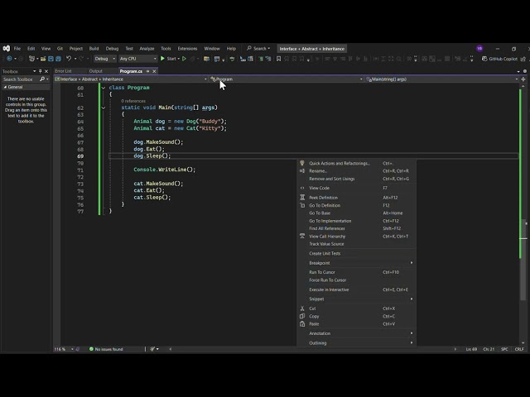
Task: Click the CRLF line ending indicator
Action: pos(519,349)
